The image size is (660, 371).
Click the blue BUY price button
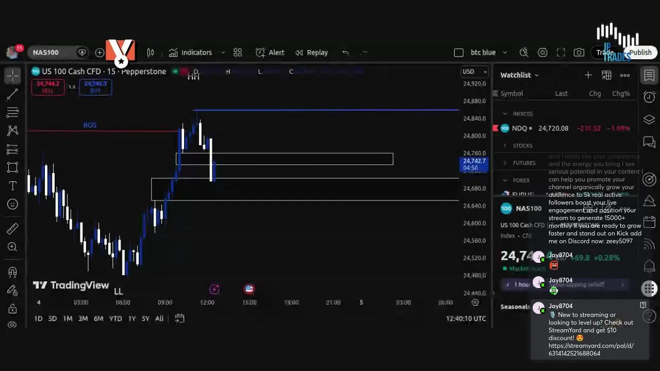click(x=95, y=87)
